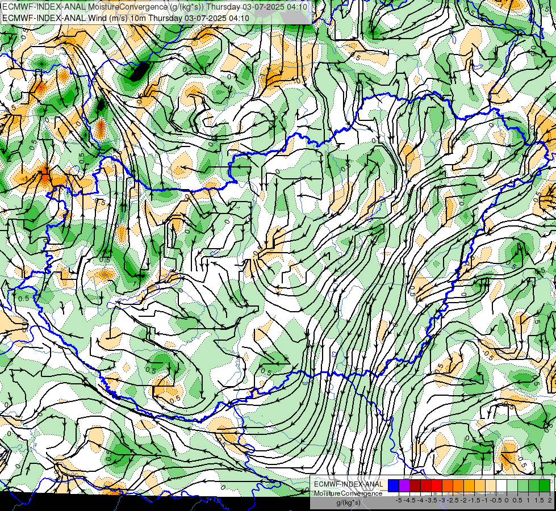Click the 1 legend tick label

[528, 500]
